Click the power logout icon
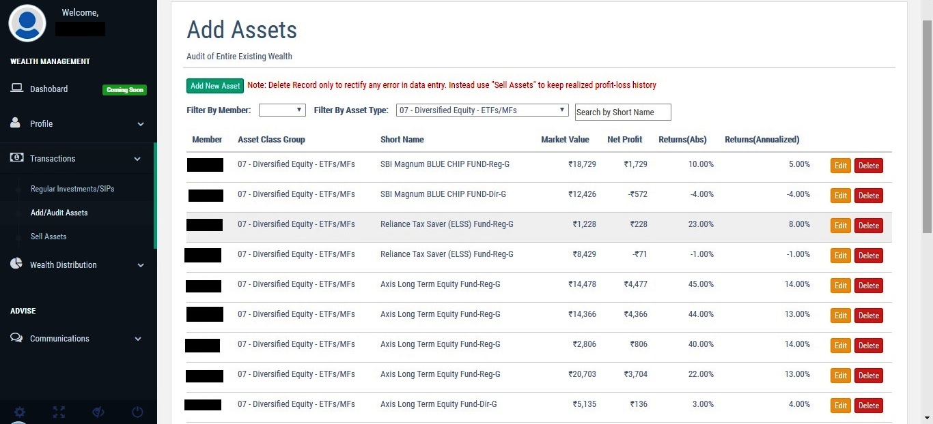This screenshot has height=424, width=933. [x=137, y=412]
